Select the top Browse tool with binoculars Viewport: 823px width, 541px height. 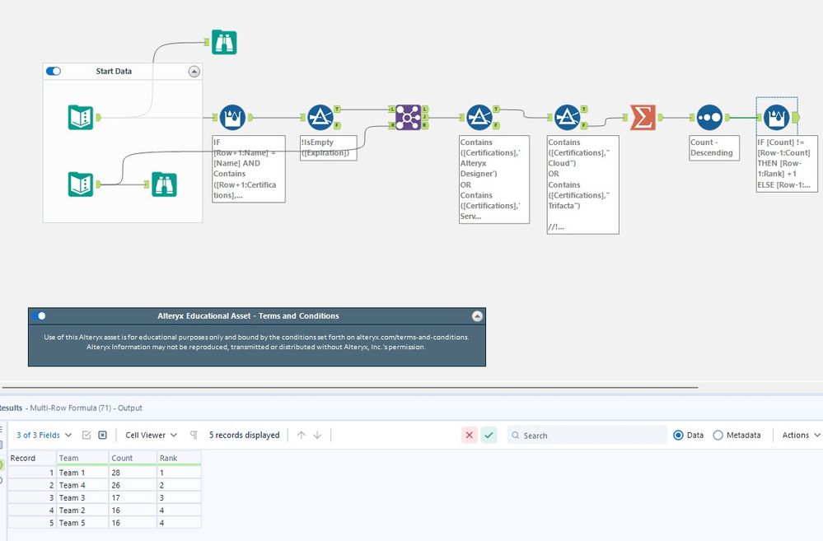click(x=224, y=42)
